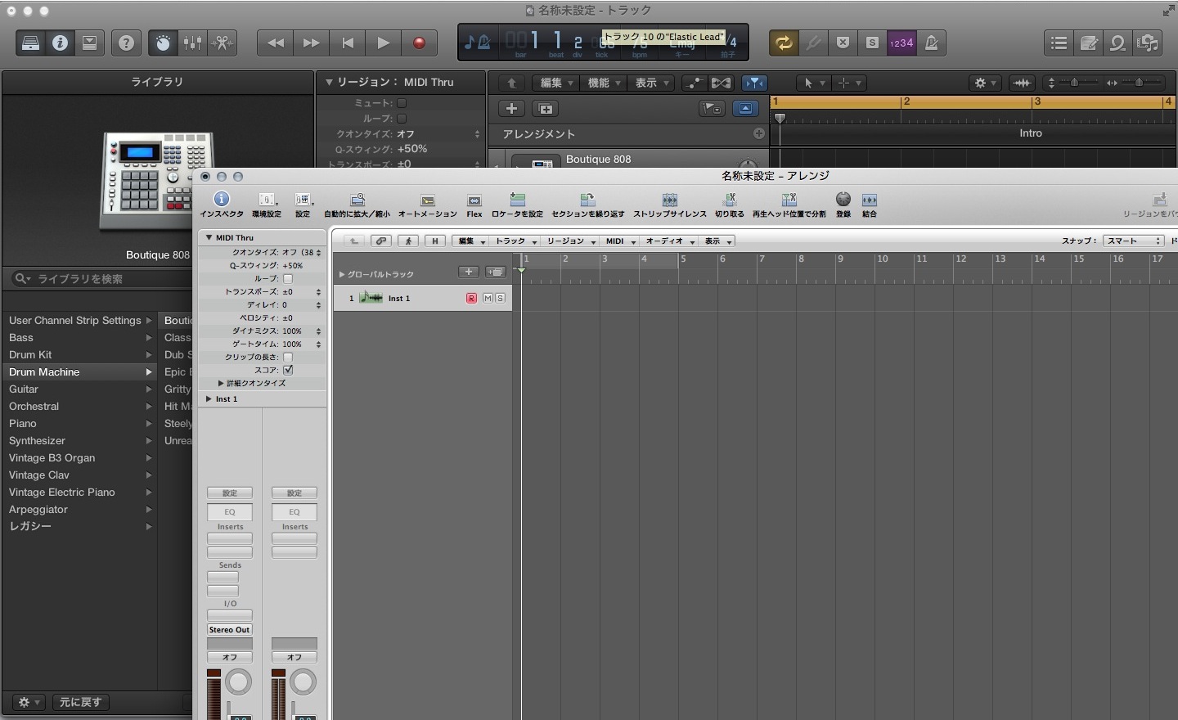Screen dimensions: 1178x720
Task: Open 環境設定 in the Arrange toolbar
Action: coord(267,205)
